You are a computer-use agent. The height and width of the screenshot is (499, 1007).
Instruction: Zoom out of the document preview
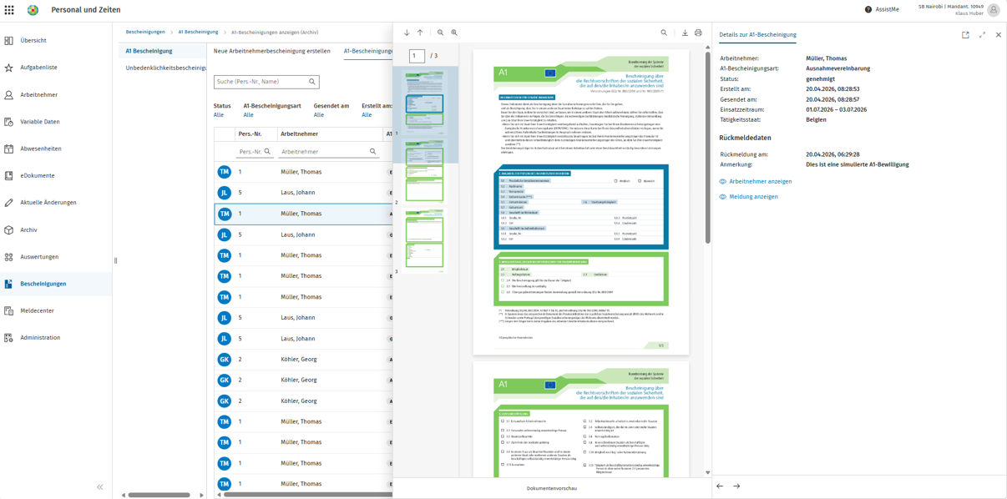(x=441, y=33)
